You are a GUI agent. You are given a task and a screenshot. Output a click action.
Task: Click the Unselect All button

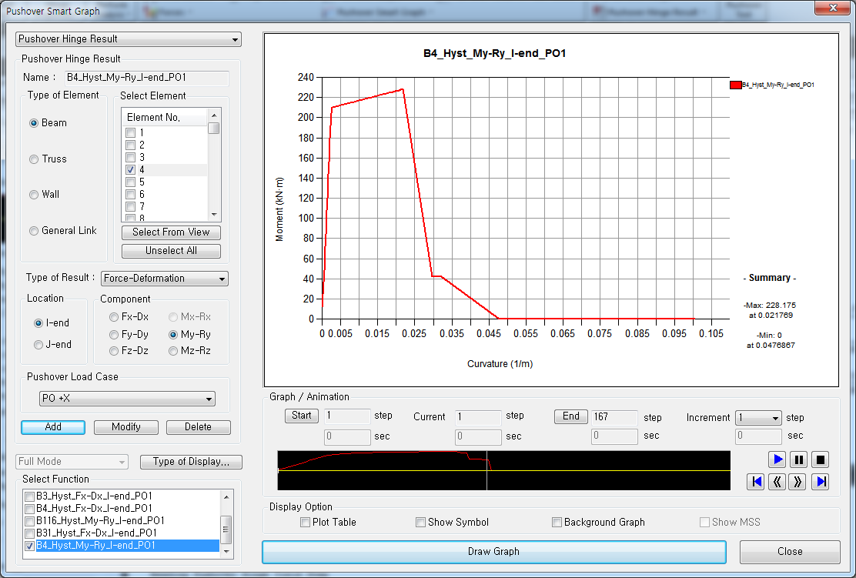pyautogui.click(x=170, y=251)
